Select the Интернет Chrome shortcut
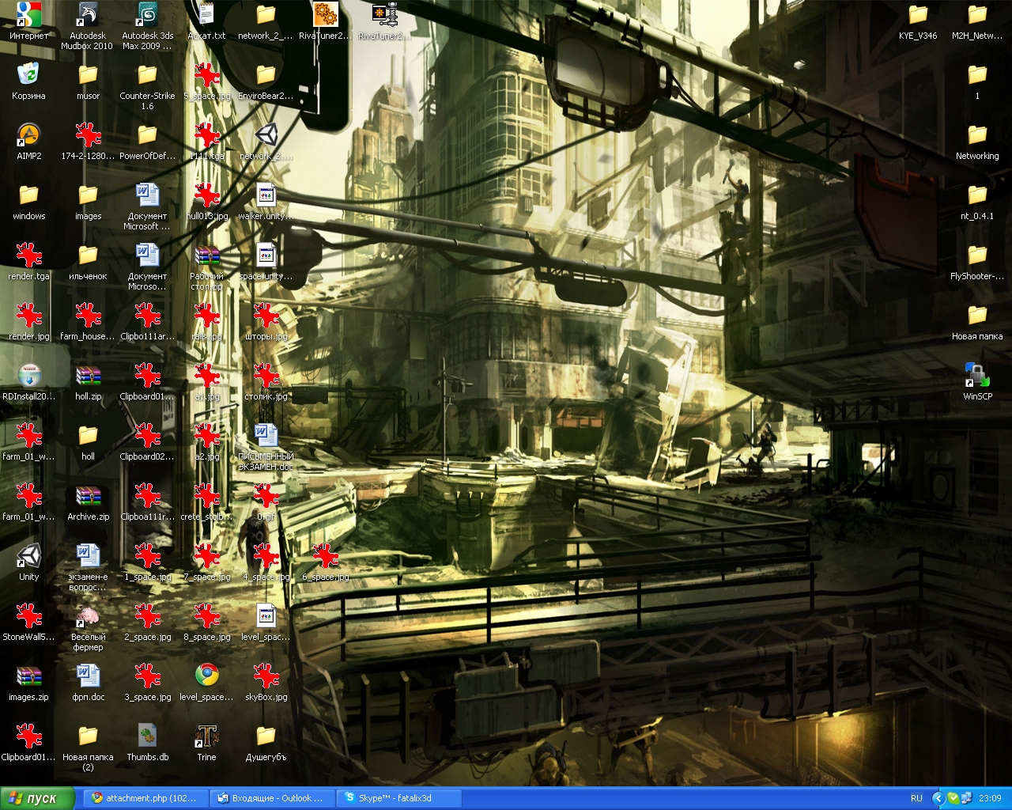The image size is (1012, 810). tap(28, 17)
